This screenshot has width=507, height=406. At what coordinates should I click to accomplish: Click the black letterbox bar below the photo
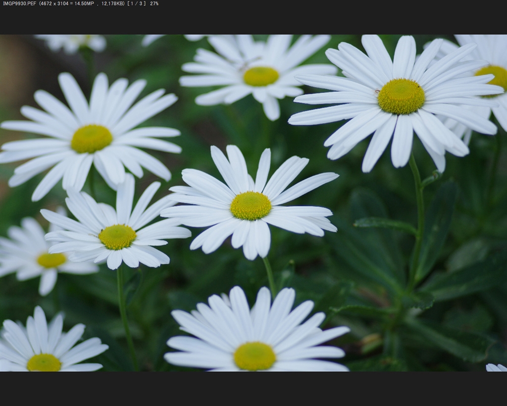[253, 389]
